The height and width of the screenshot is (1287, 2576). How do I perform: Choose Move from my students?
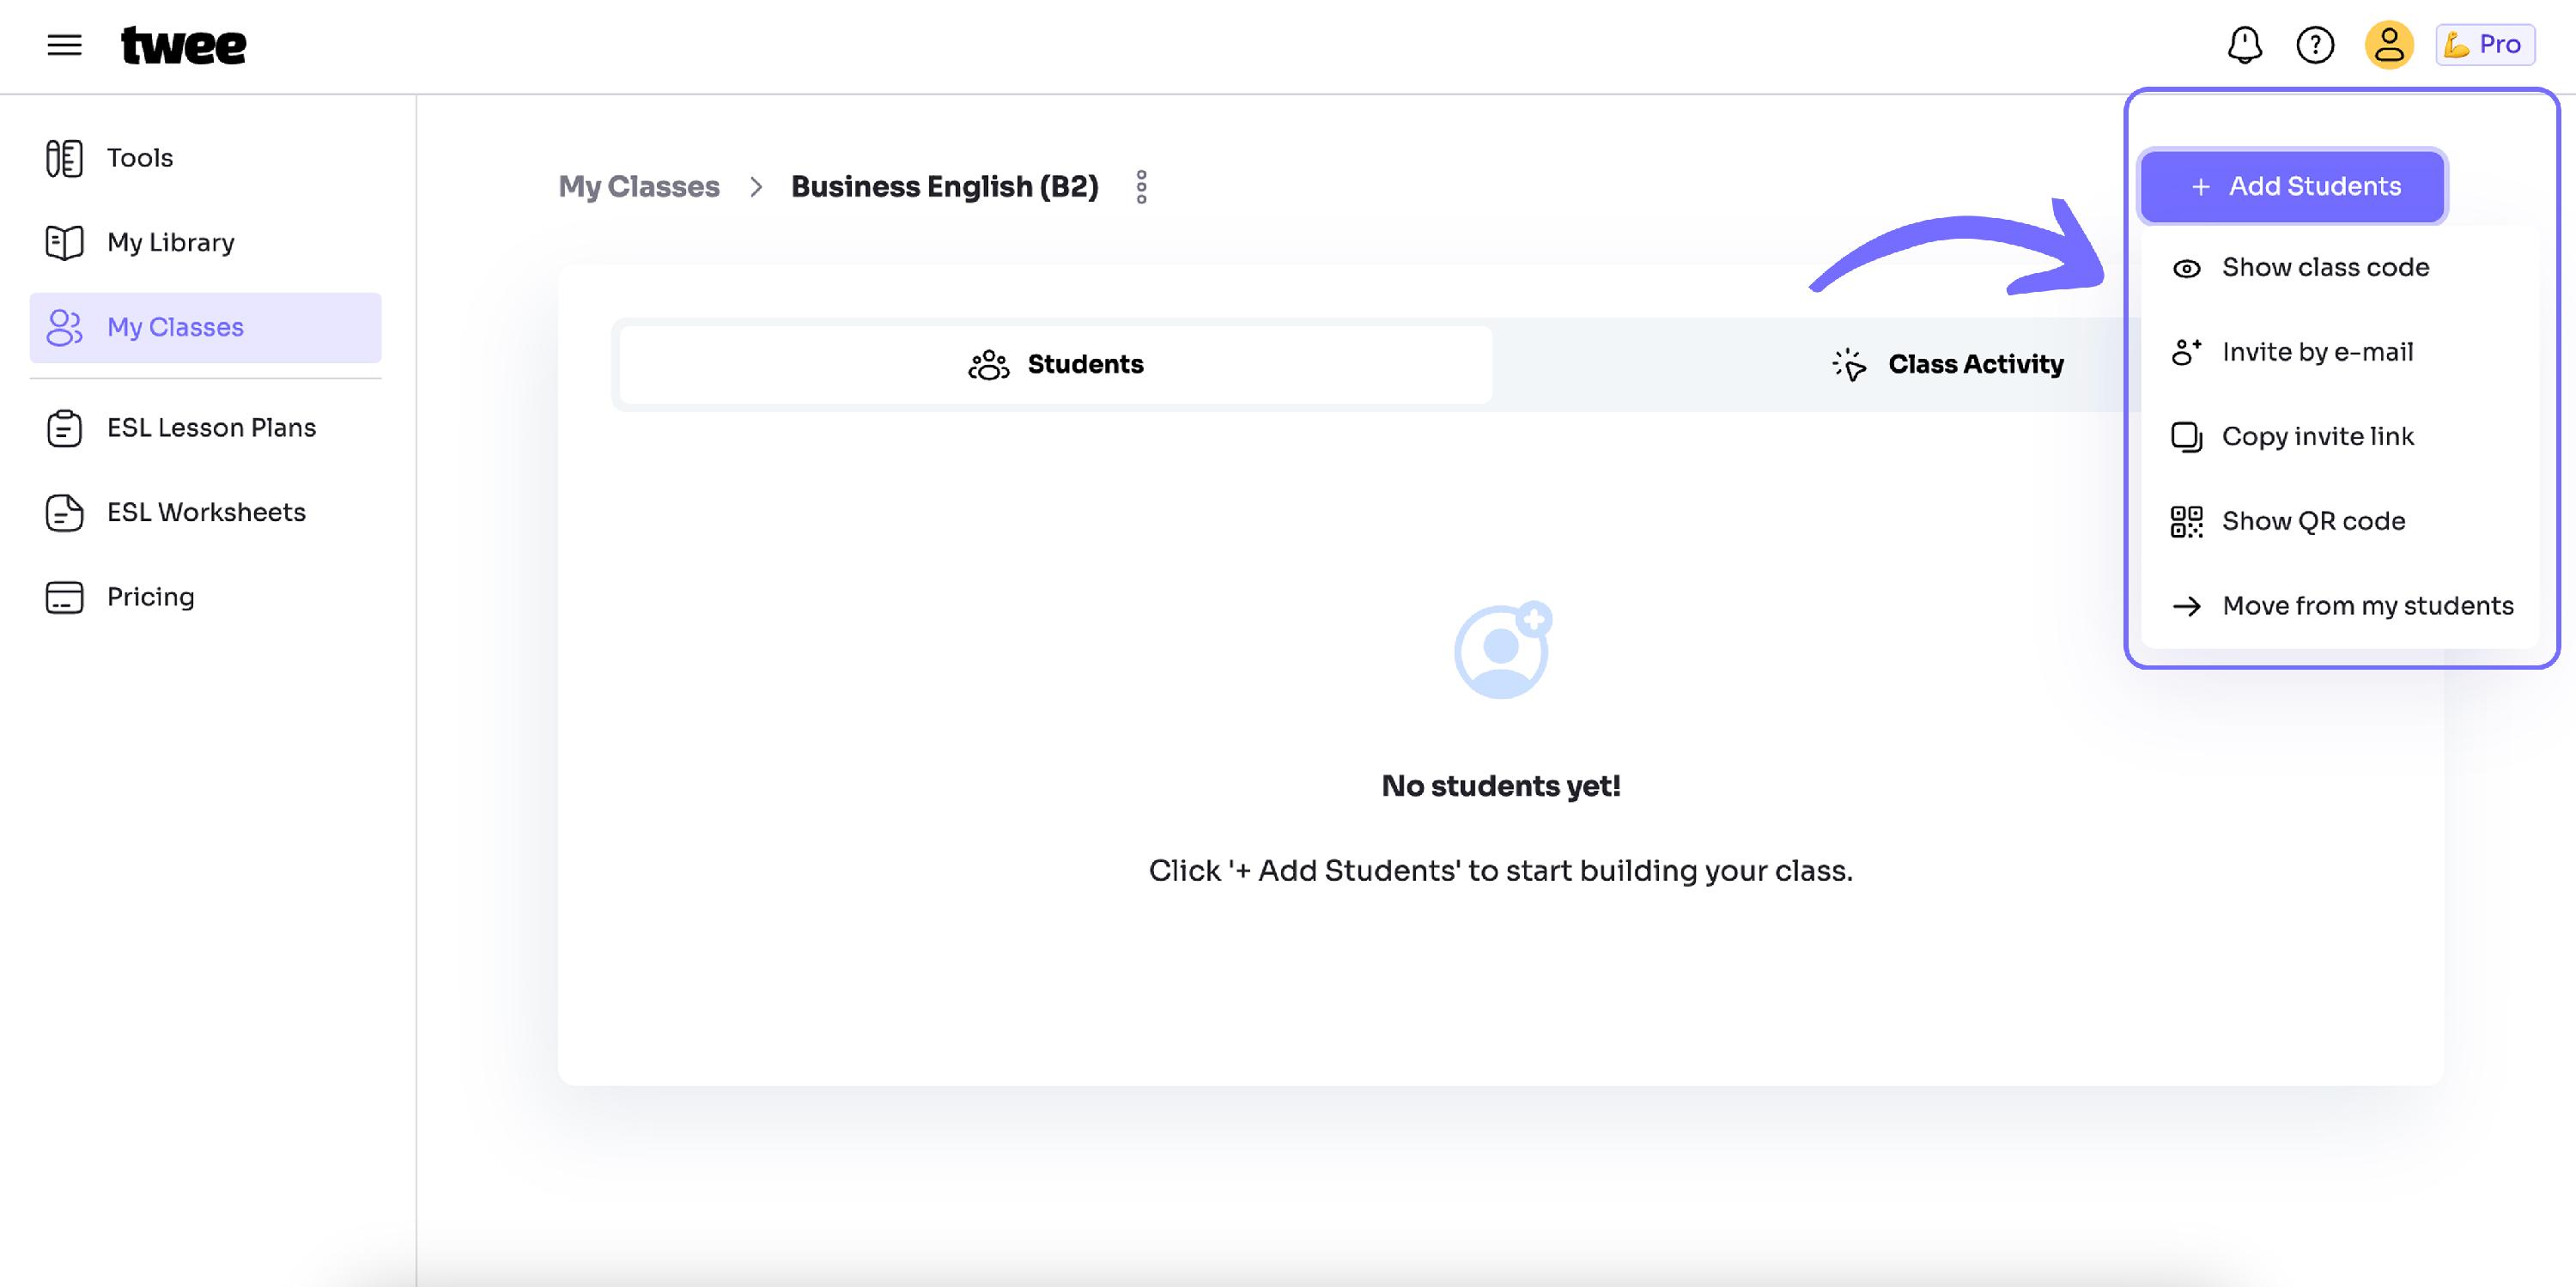coord(2340,606)
